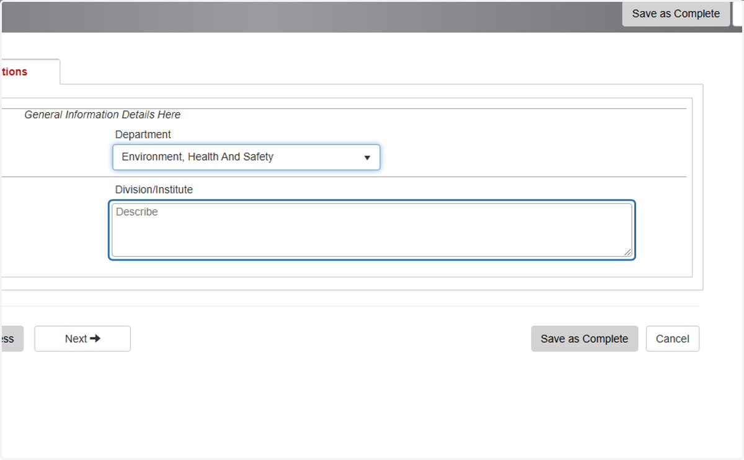This screenshot has height=460, width=744.
Task: Open the Department dropdown
Action: [x=246, y=157]
